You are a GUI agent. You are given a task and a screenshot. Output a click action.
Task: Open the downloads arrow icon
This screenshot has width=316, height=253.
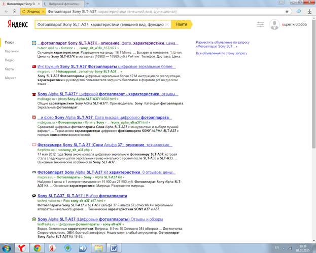[309, 12]
